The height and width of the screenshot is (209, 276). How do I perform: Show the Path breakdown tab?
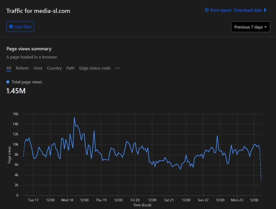pyautogui.click(x=70, y=68)
